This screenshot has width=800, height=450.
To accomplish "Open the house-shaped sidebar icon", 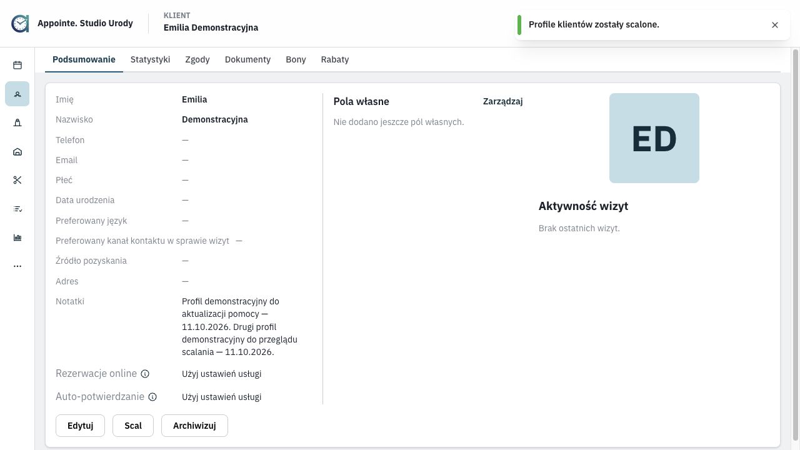I will pyautogui.click(x=17, y=152).
